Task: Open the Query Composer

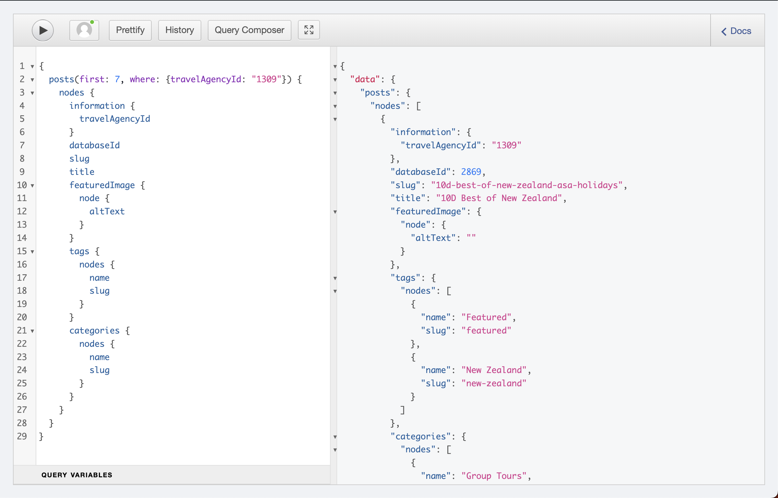Action: click(x=249, y=30)
